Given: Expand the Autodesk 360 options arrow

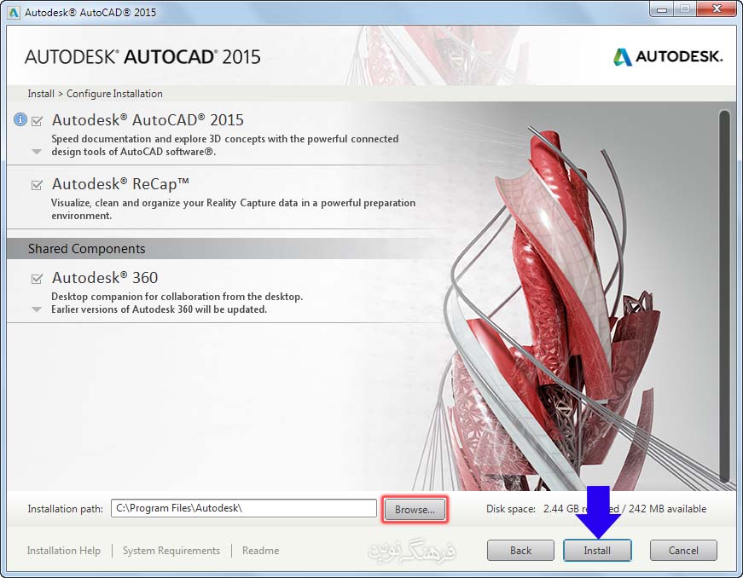Looking at the screenshot, I should (x=37, y=309).
